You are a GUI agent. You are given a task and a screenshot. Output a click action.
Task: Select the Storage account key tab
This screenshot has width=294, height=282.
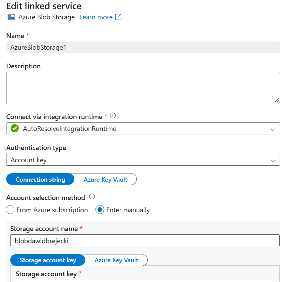tap(48, 260)
